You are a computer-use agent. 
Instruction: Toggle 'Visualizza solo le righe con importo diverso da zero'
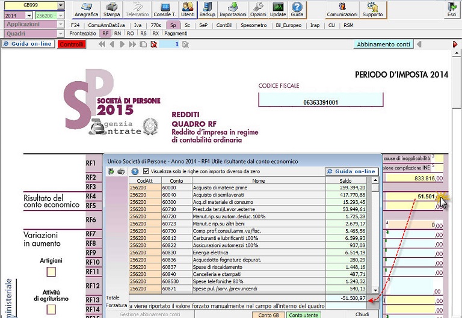tap(146, 171)
